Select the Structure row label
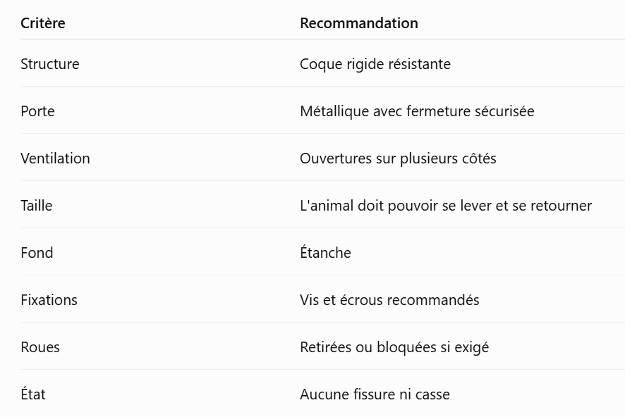Viewport: 625px width, 417px height. coord(50,64)
